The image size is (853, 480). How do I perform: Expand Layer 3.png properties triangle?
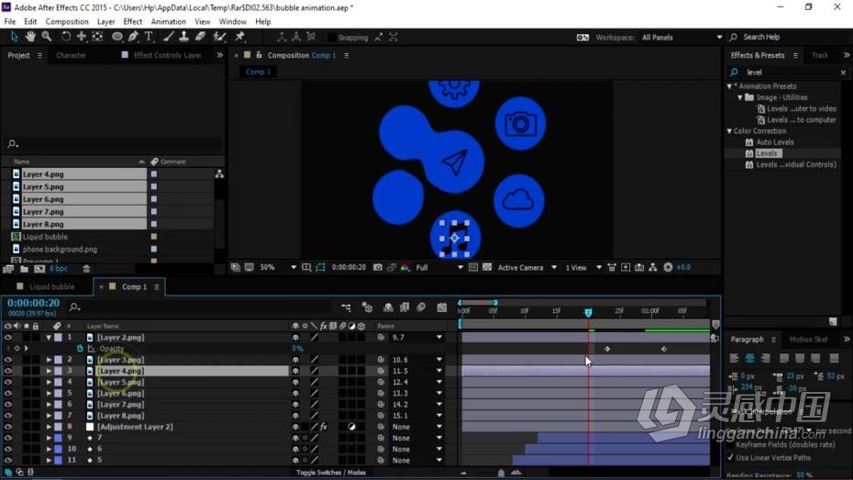click(x=49, y=360)
